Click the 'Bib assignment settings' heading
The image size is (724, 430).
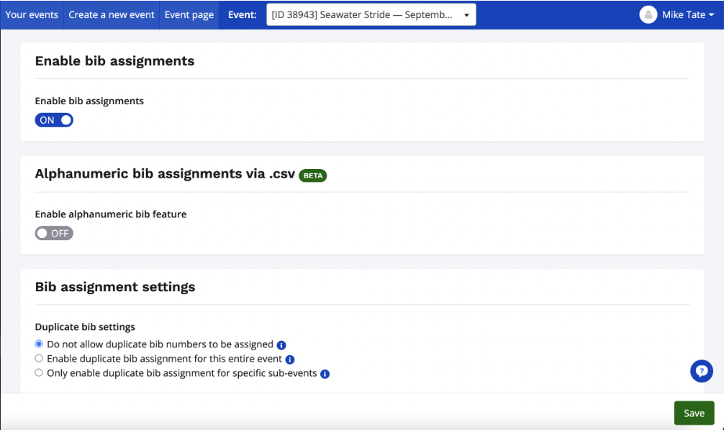point(115,287)
